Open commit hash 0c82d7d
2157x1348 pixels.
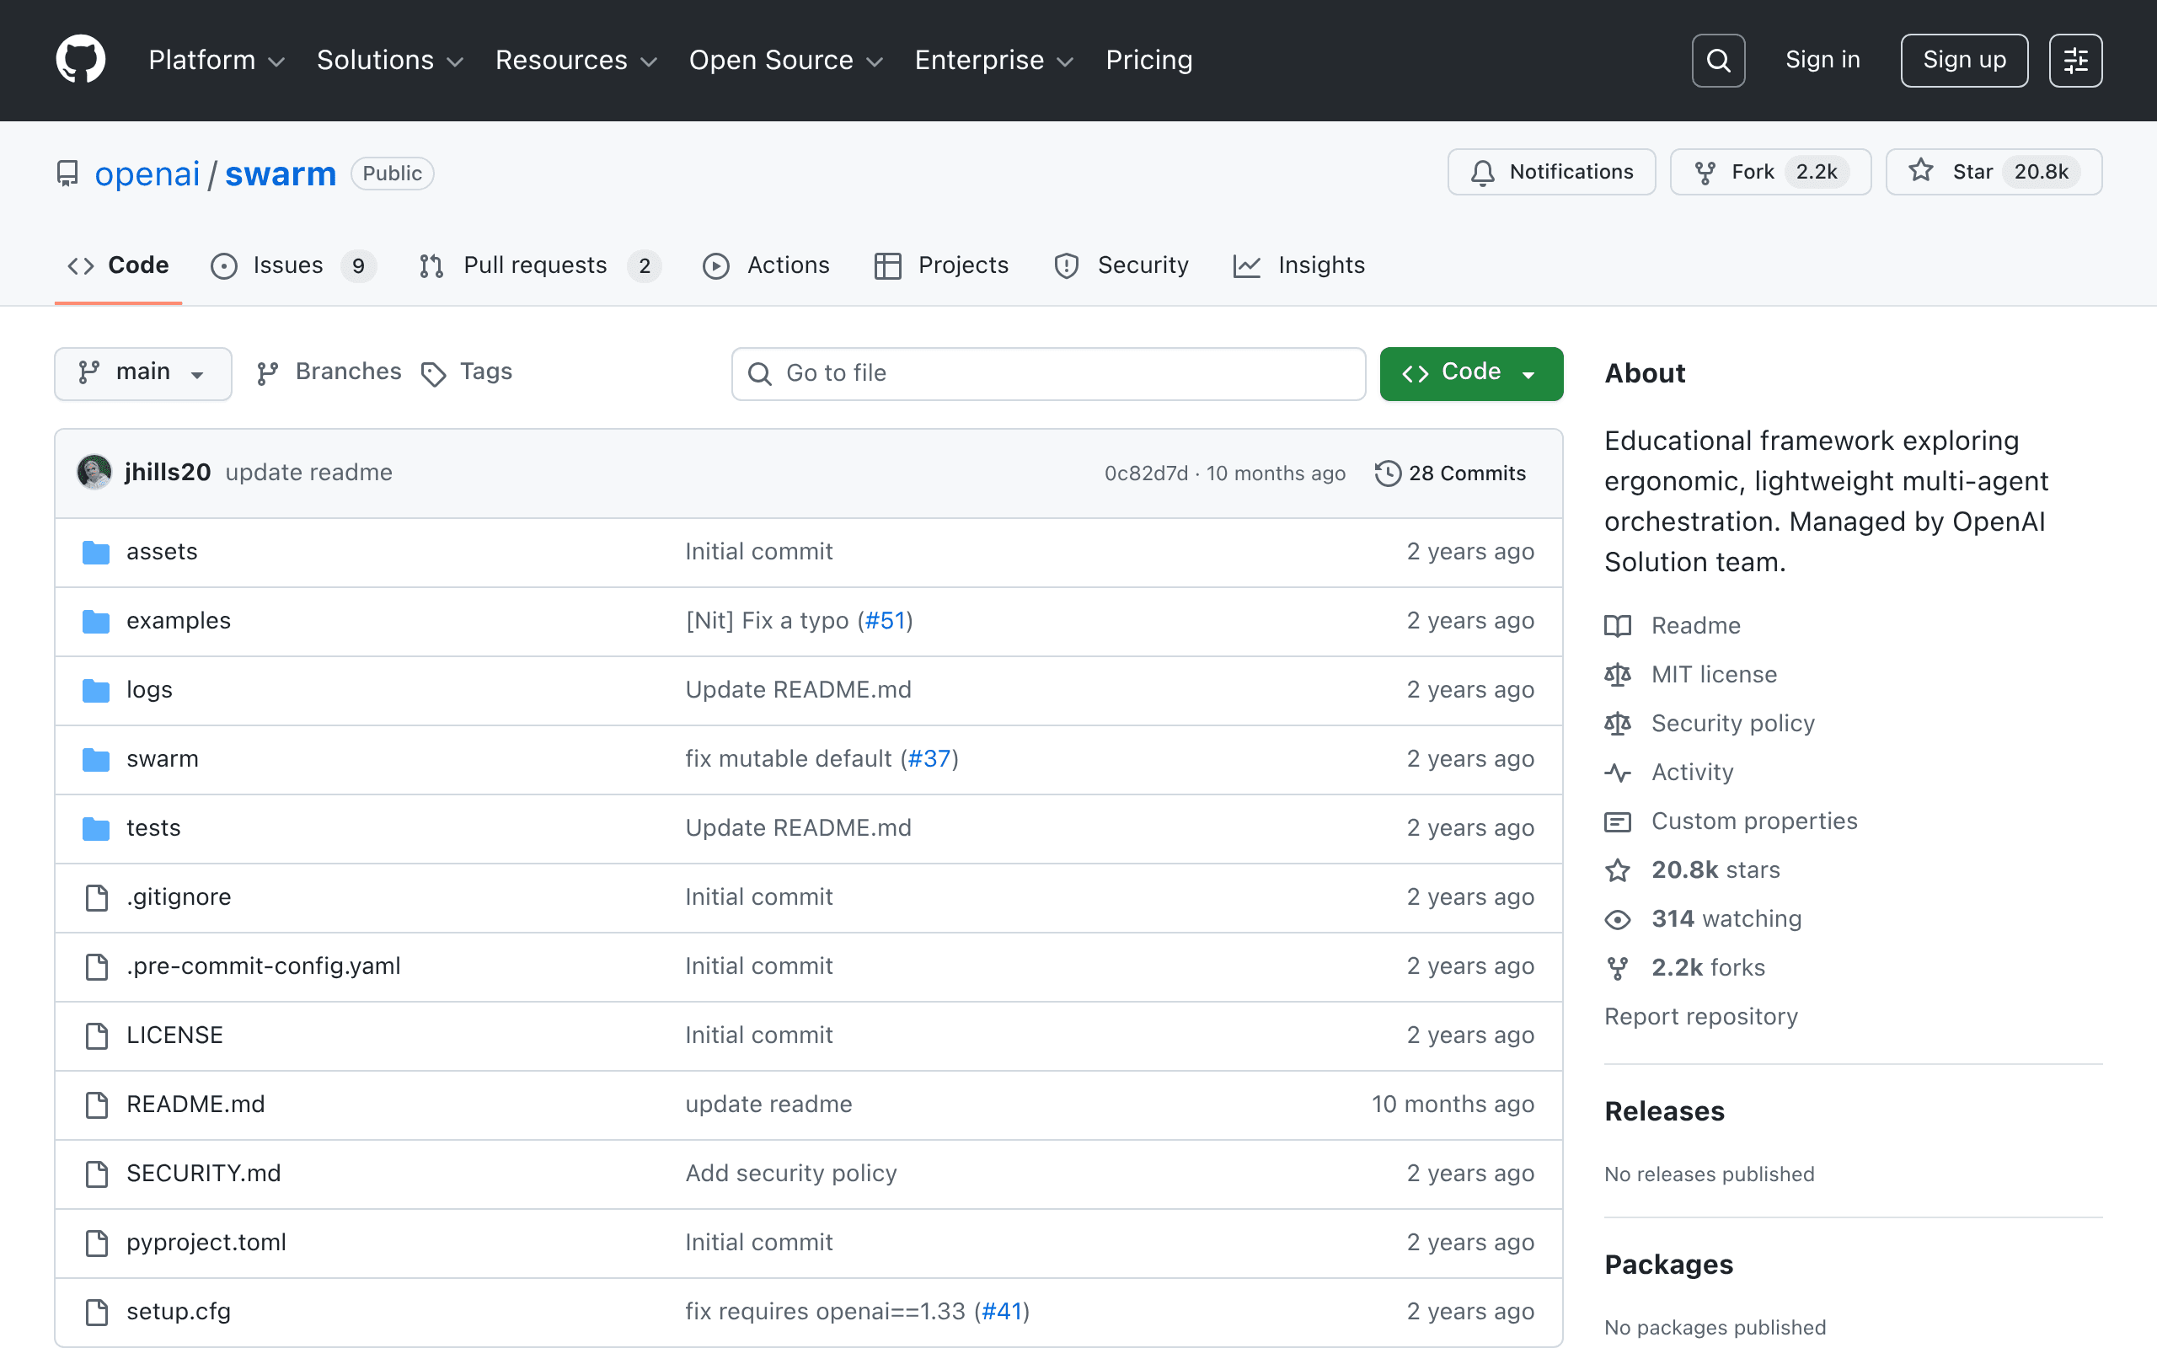1146,473
